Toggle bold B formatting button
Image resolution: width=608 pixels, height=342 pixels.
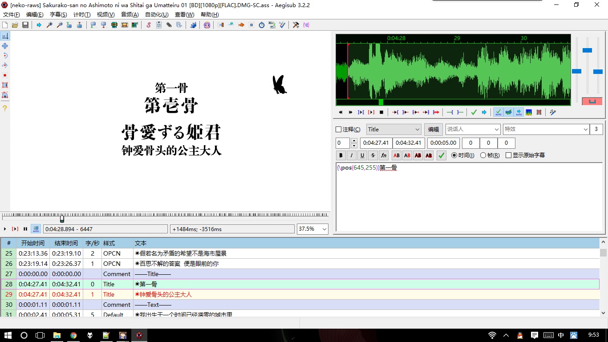341,155
